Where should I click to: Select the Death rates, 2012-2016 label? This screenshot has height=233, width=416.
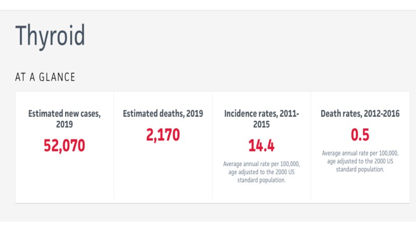pyautogui.click(x=360, y=114)
